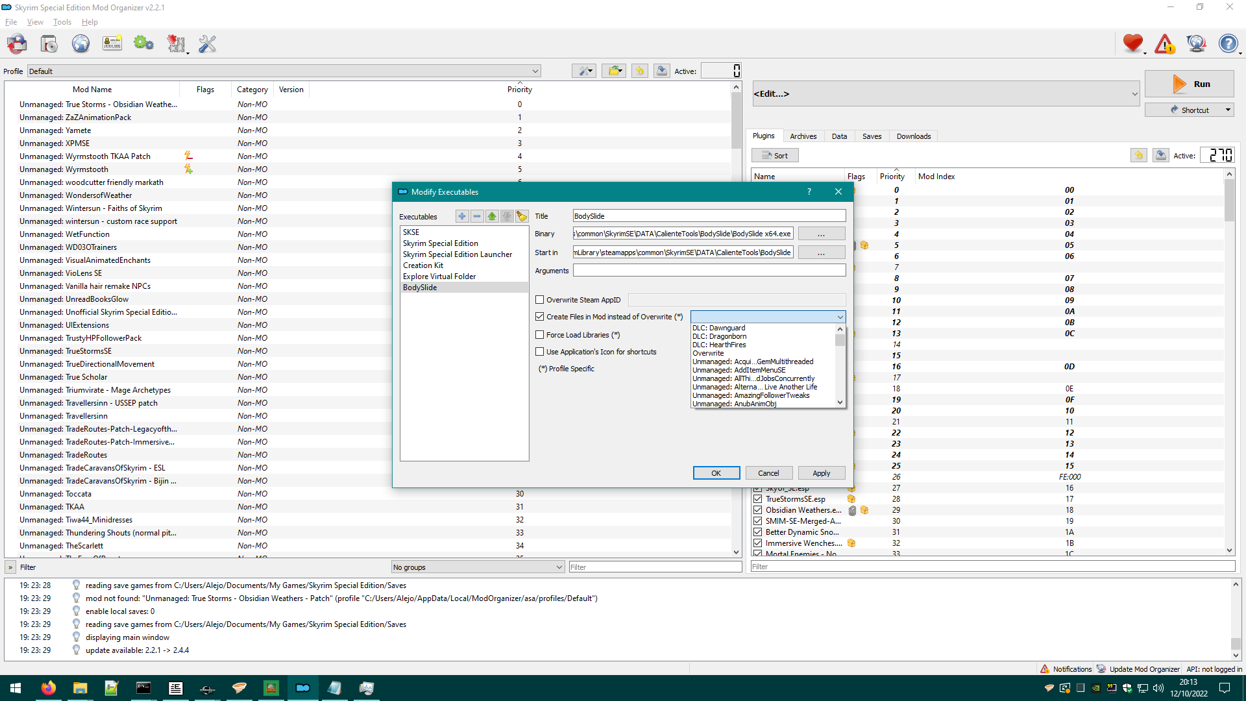This screenshot has height=701, width=1246.
Task: Open the Windows Start menu
Action: pos(16,688)
